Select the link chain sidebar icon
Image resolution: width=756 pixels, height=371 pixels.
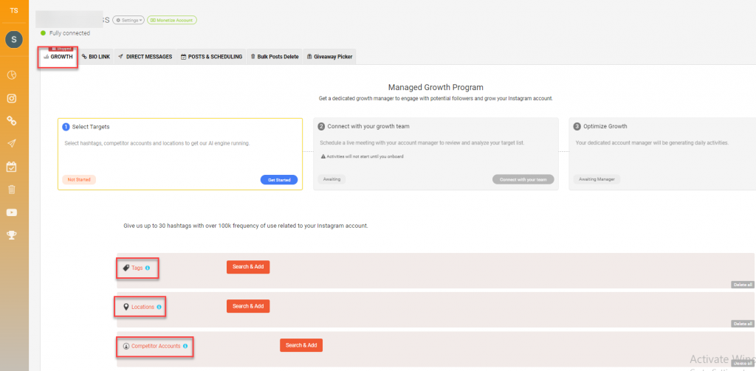point(12,121)
